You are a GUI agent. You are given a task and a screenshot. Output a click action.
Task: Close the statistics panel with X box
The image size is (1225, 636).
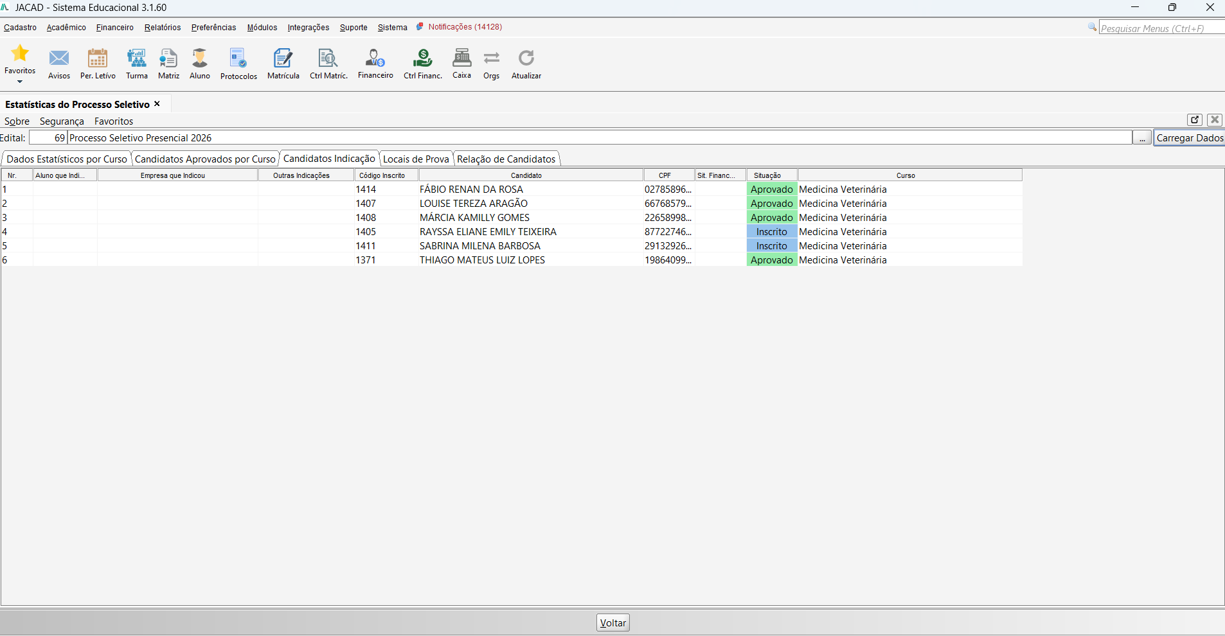coord(1215,119)
